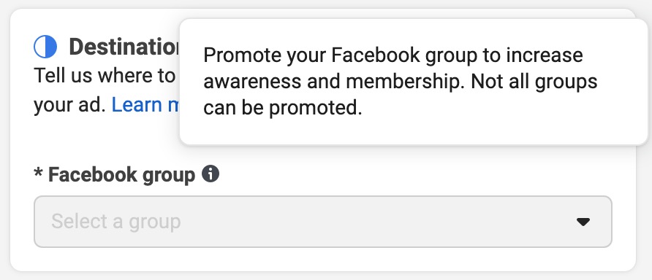Click the empty middle of the group combo box
This screenshot has height=280, width=652.
click(322, 222)
